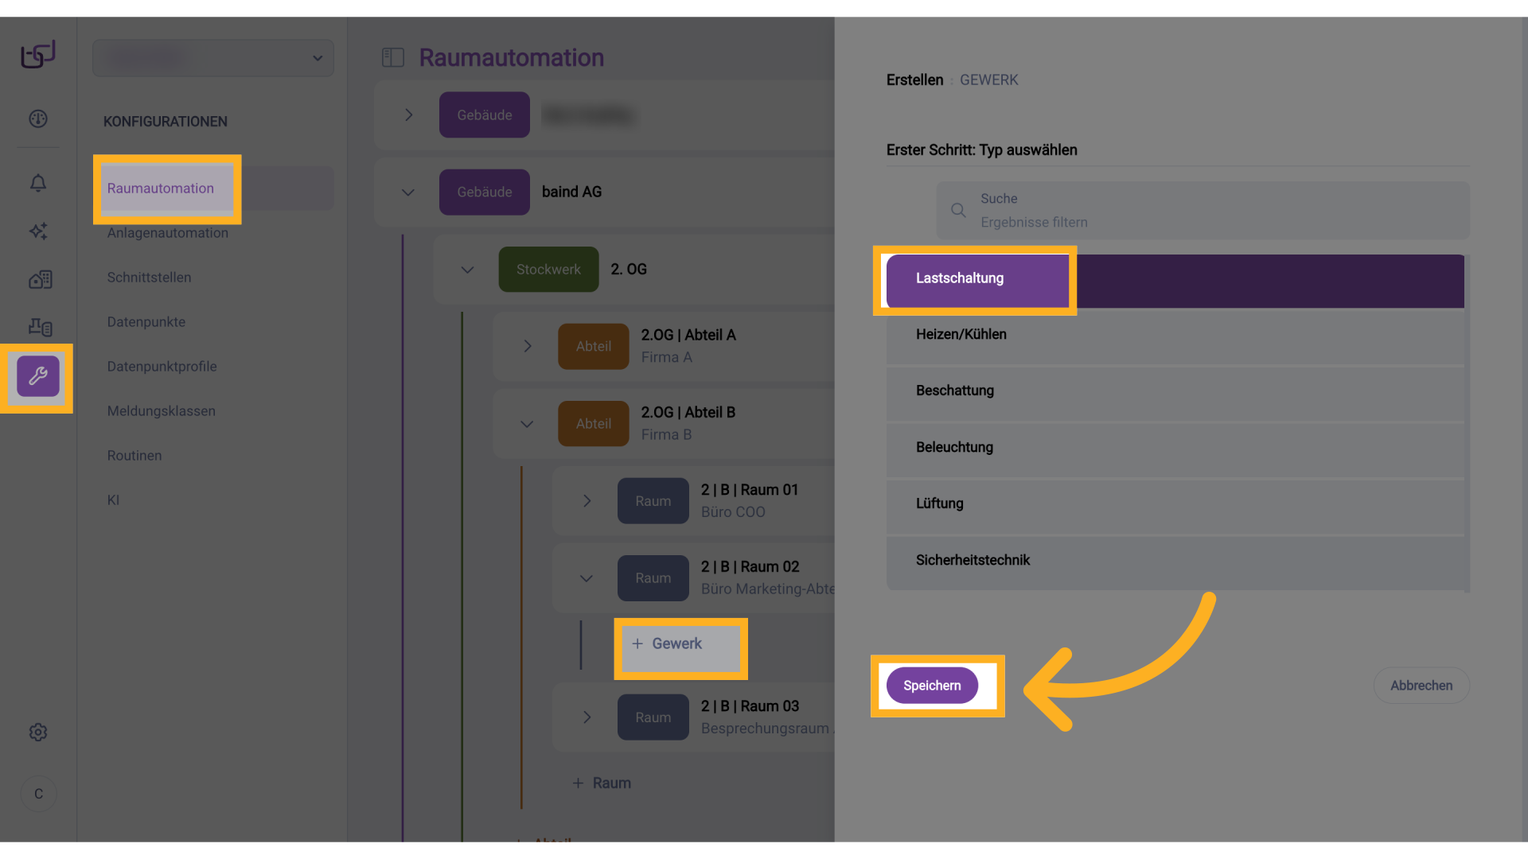The image size is (1528, 859).
Task: Click the Abbrechen button
Action: tap(1421, 686)
